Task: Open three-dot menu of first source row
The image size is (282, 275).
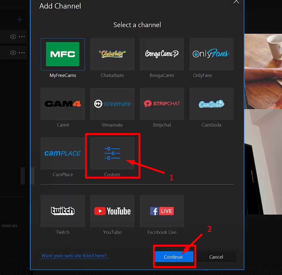Action: tap(21, 37)
